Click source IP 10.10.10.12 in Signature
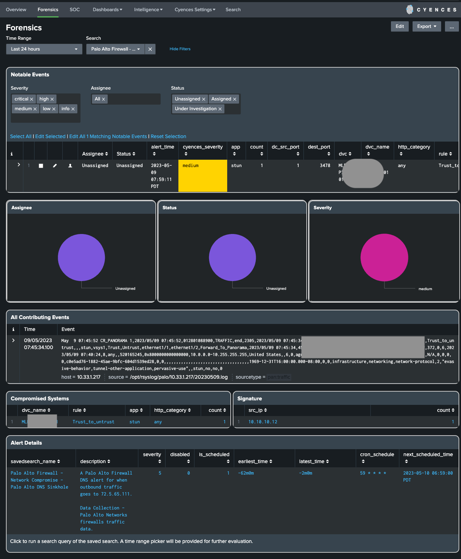This screenshot has height=559, width=461. click(263, 422)
